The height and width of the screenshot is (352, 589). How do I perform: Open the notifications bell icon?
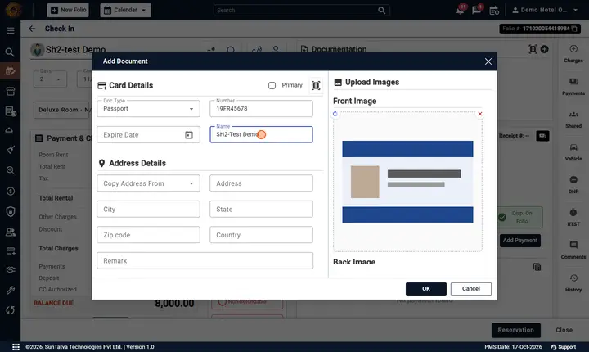click(x=461, y=10)
